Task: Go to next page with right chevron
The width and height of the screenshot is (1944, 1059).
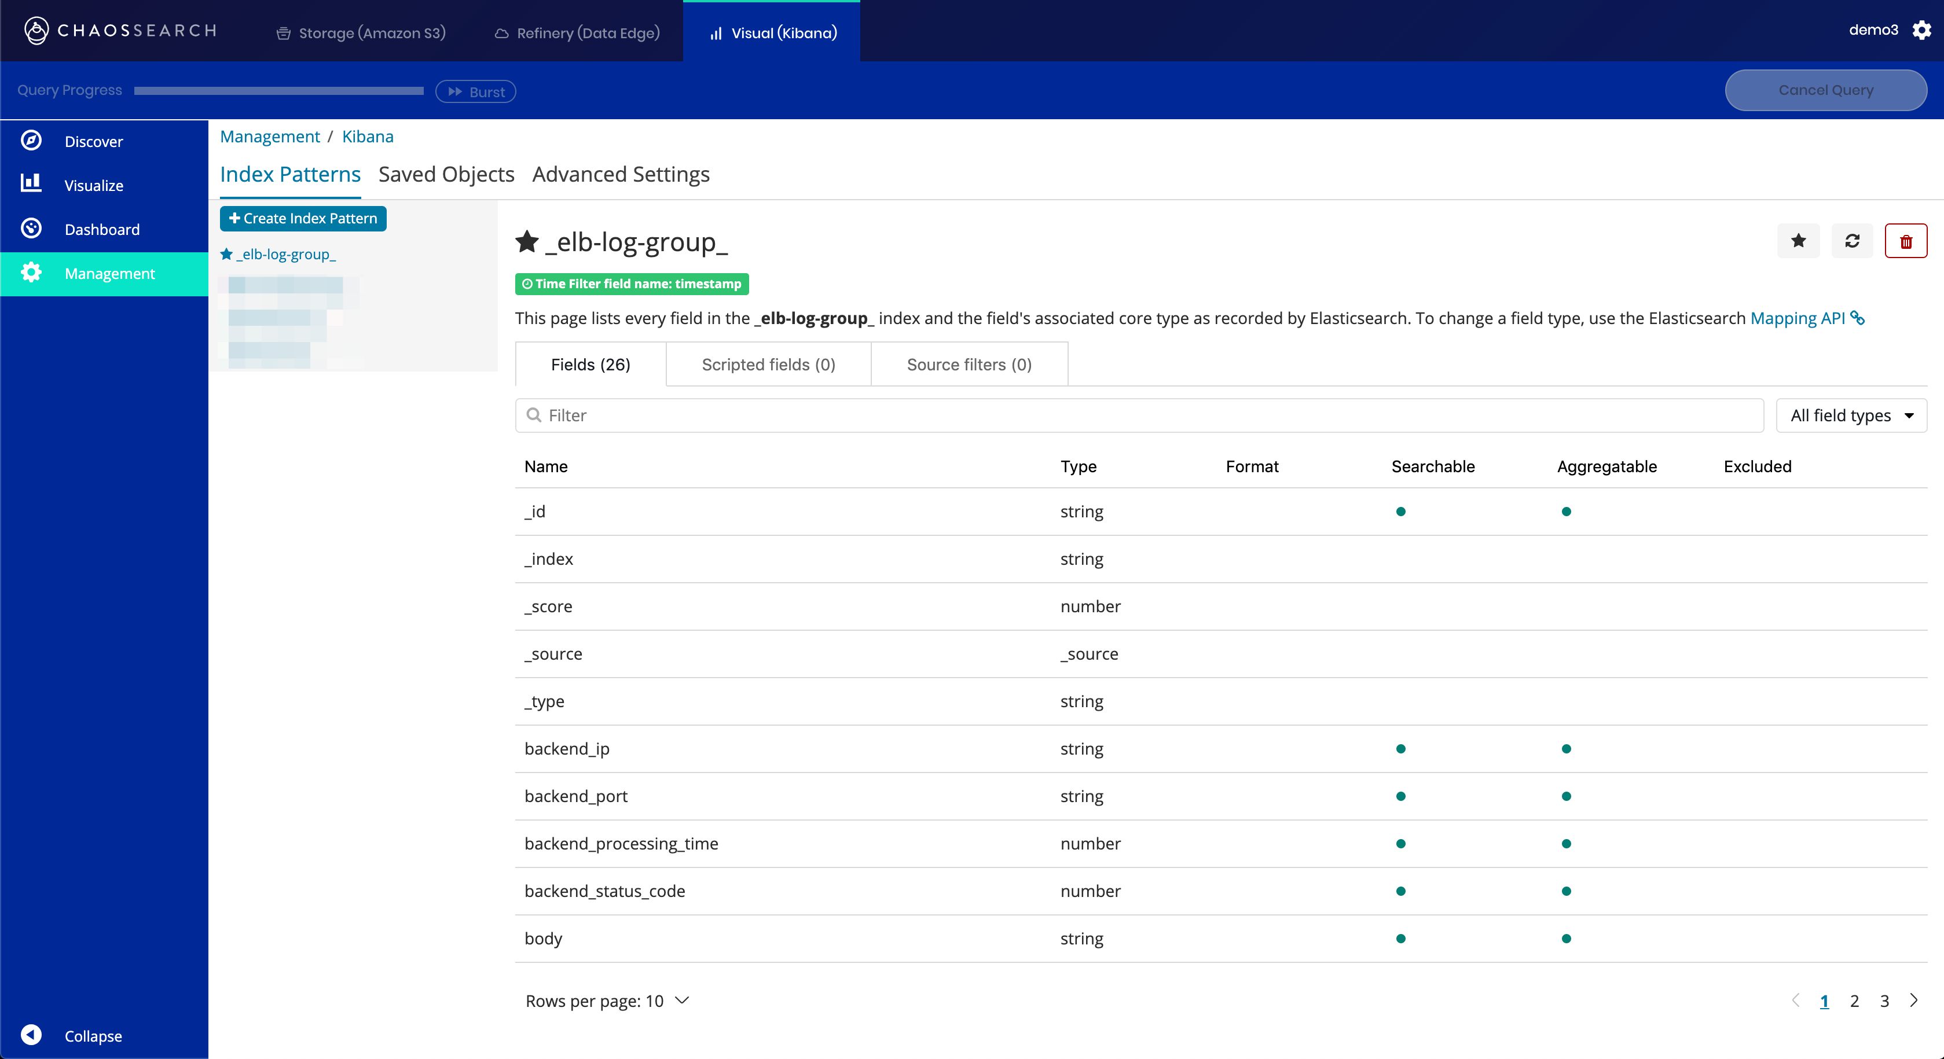Action: pos(1913,1000)
